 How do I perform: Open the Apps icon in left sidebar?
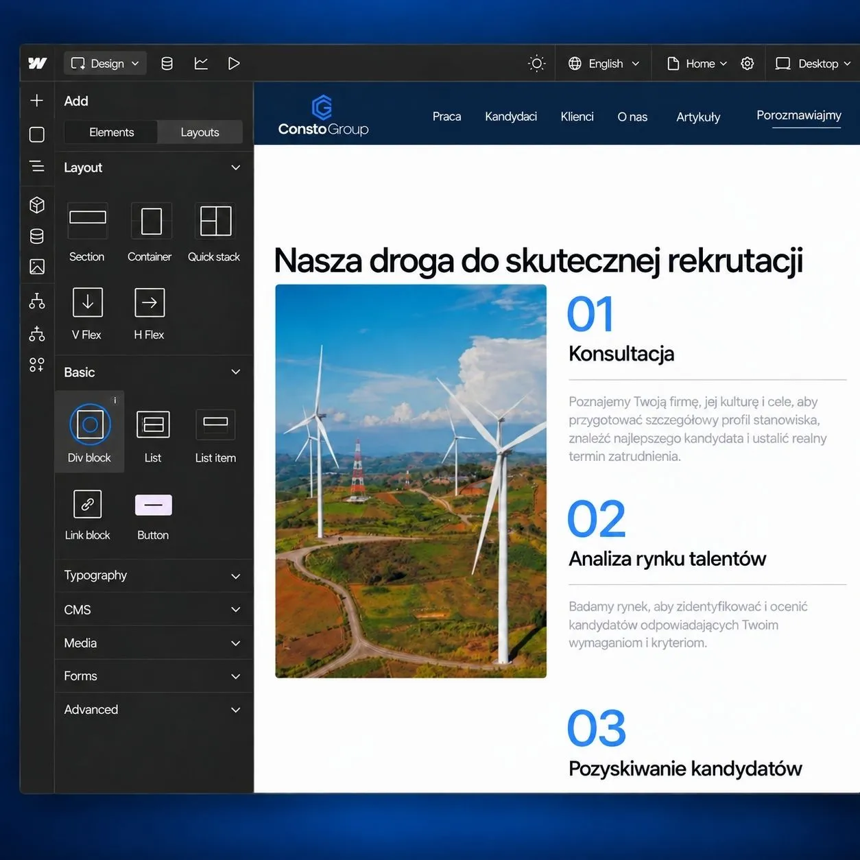pos(37,365)
